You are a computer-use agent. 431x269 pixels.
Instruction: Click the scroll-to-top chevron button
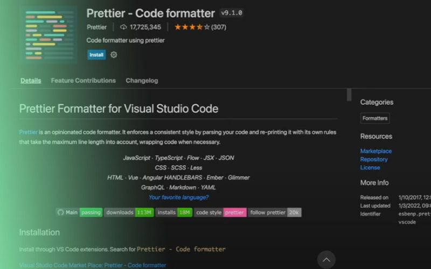point(326,259)
